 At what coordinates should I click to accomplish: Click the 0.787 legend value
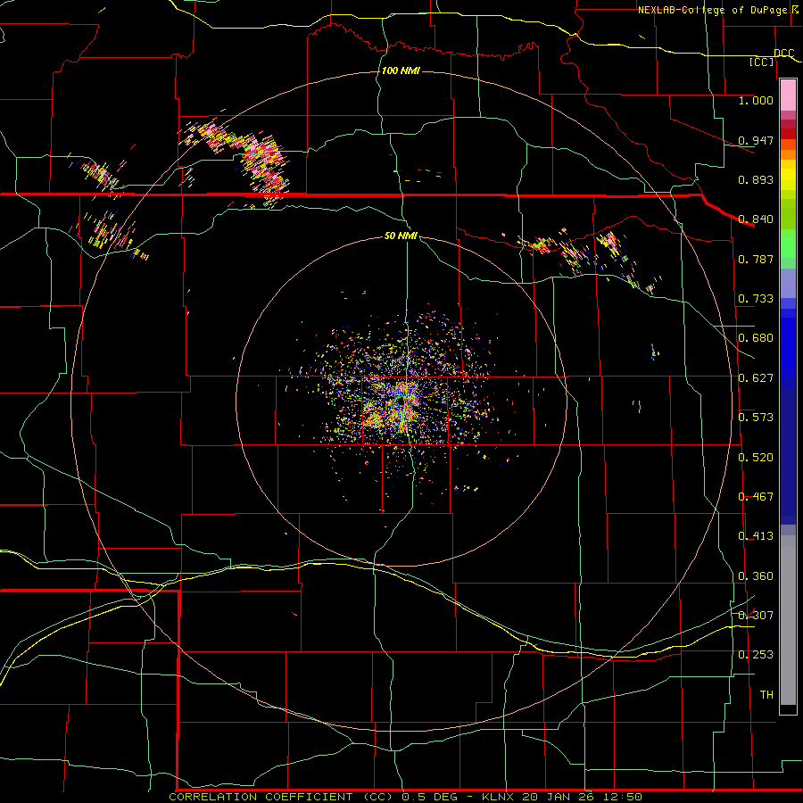point(756,259)
